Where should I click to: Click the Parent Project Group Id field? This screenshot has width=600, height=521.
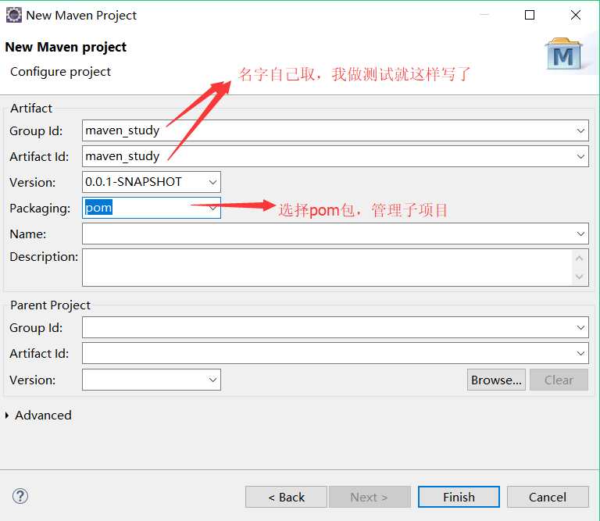335,327
